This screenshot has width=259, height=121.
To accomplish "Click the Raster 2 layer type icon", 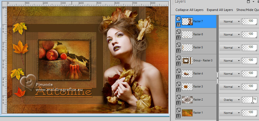I will tap(178, 97).
